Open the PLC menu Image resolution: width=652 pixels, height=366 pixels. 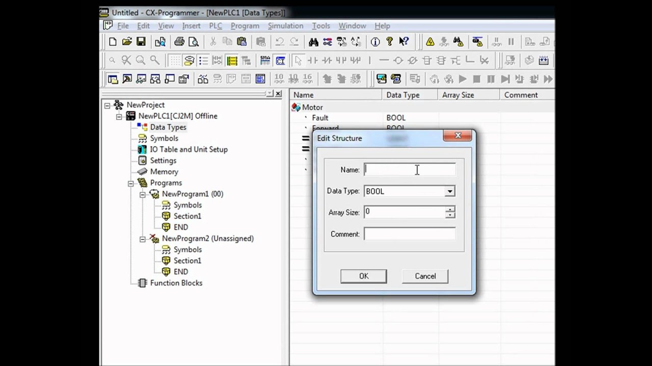click(215, 26)
